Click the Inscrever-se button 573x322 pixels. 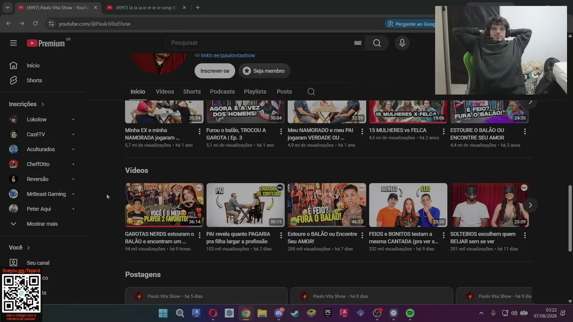point(215,71)
